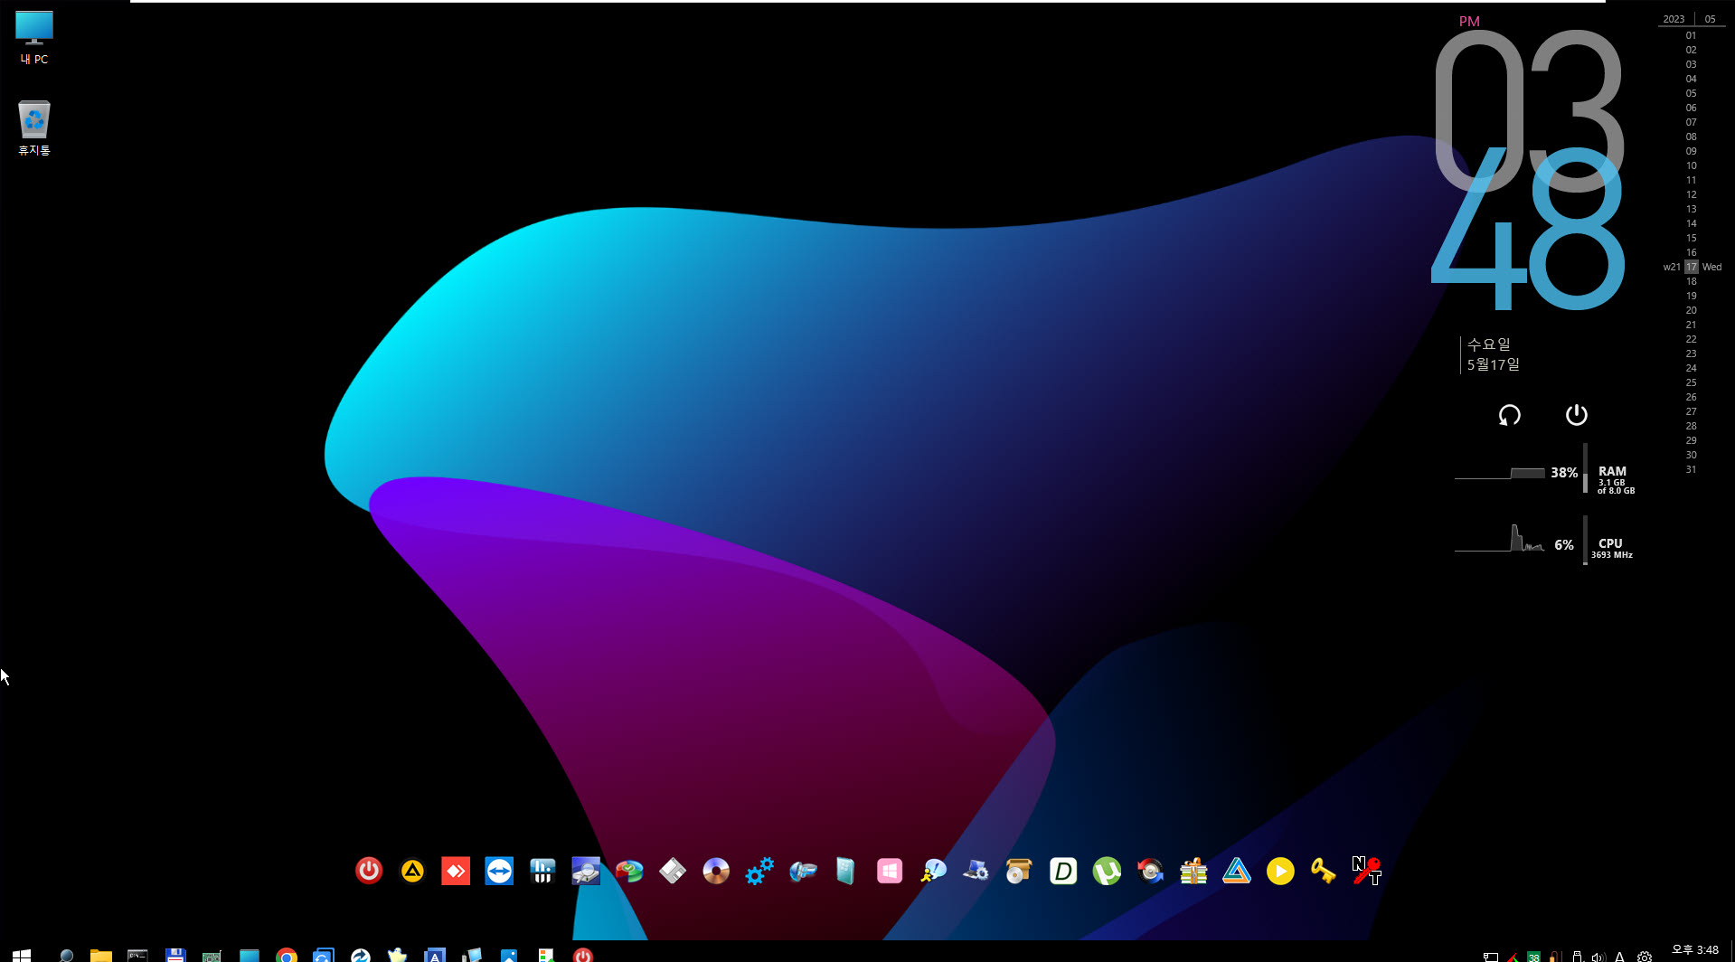The height and width of the screenshot is (962, 1735).
Task: Click the settings gear in system tray
Action: pyautogui.click(x=1645, y=957)
